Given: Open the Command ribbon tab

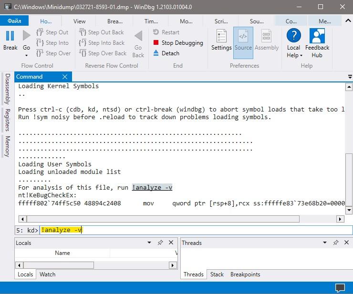Looking at the screenshot, I should [291, 21].
